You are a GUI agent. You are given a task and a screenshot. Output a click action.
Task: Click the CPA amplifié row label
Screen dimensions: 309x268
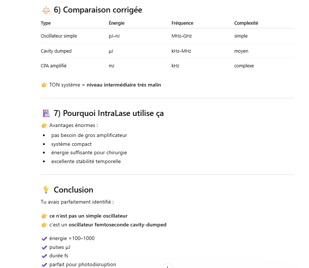(54, 66)
